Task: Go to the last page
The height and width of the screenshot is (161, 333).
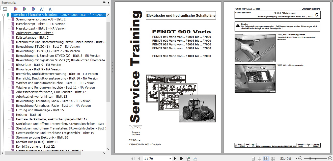Action: tap(181, 158)
